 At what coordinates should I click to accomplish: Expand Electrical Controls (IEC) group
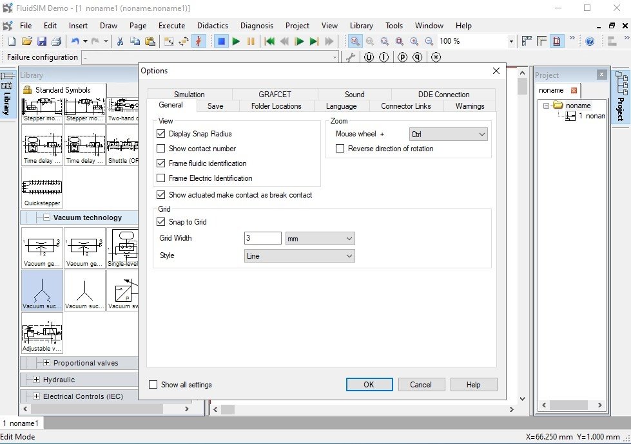36,396
